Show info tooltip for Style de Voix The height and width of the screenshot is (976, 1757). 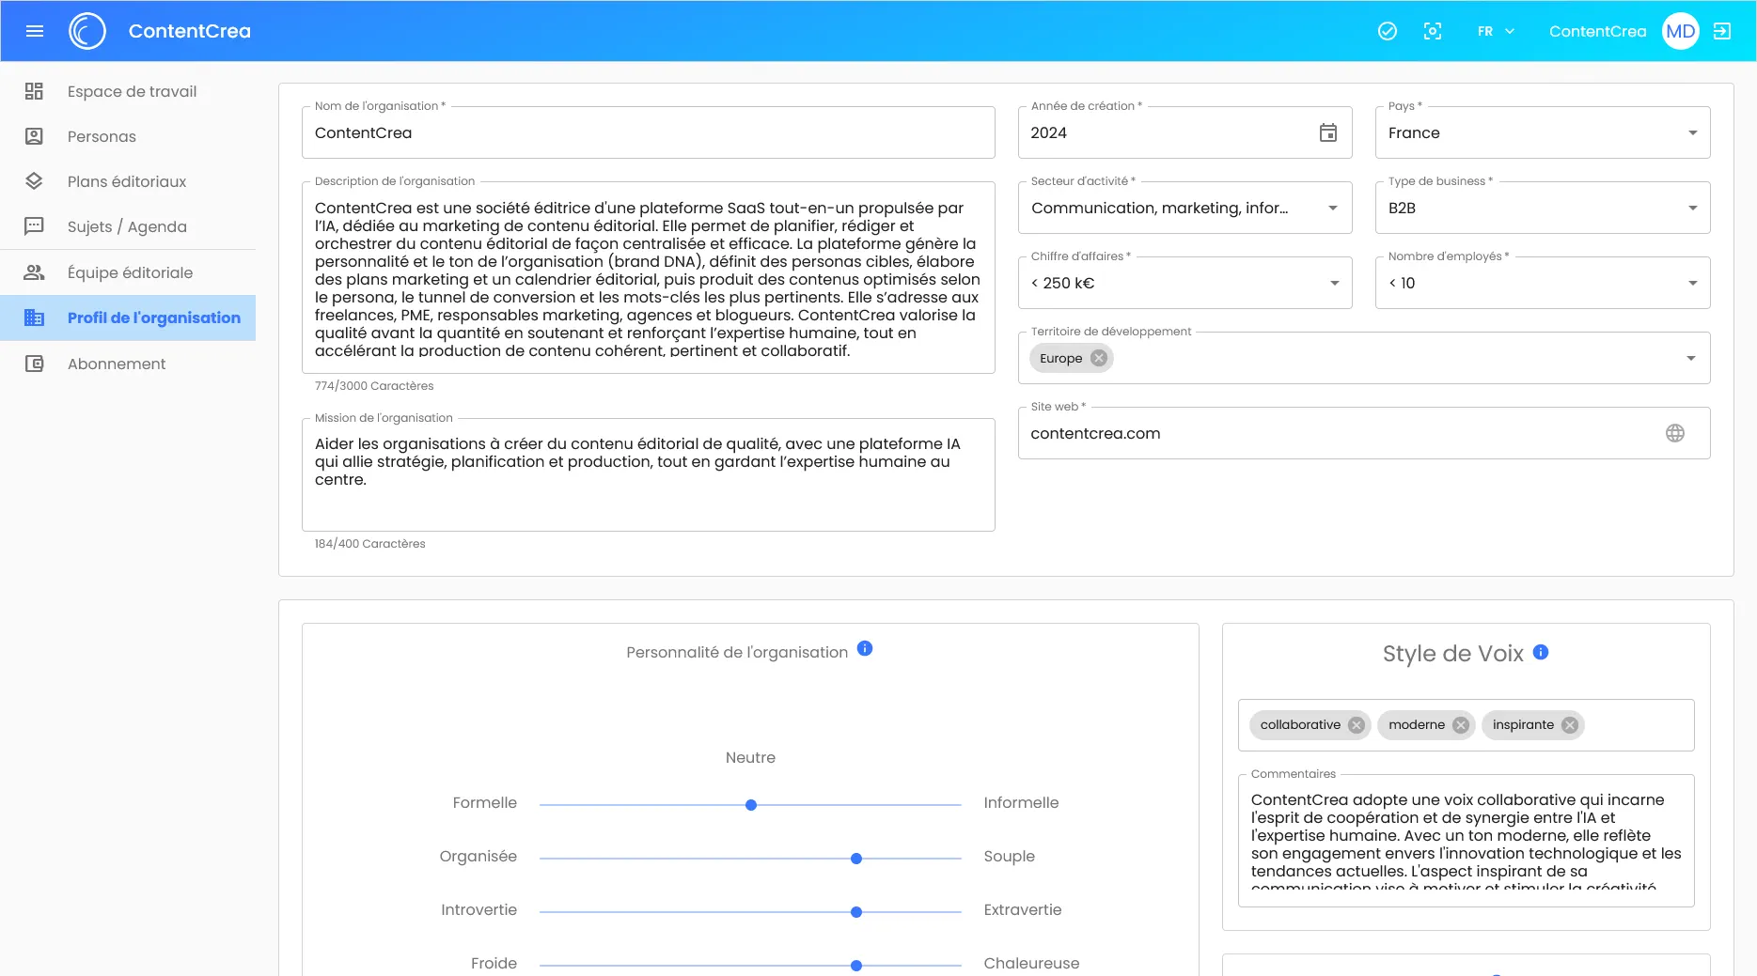click(1540, 652)
